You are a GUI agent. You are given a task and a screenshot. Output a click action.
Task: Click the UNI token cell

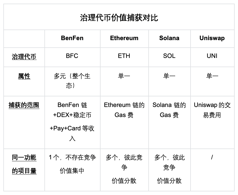click(x=212, y=56)
